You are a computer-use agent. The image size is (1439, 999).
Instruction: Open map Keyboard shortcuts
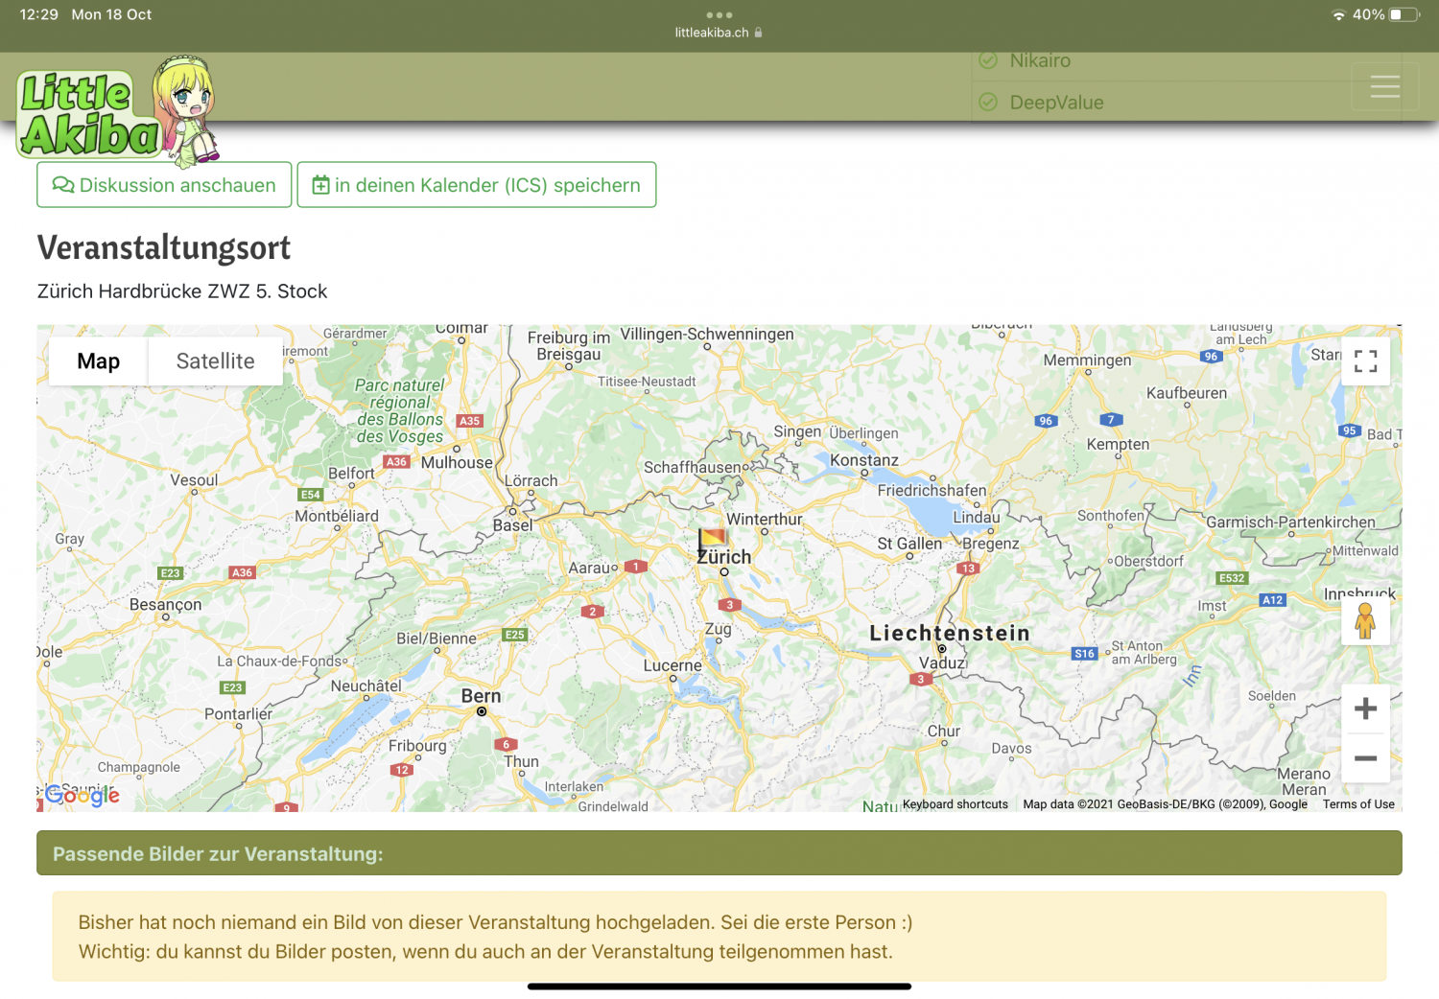955,804
